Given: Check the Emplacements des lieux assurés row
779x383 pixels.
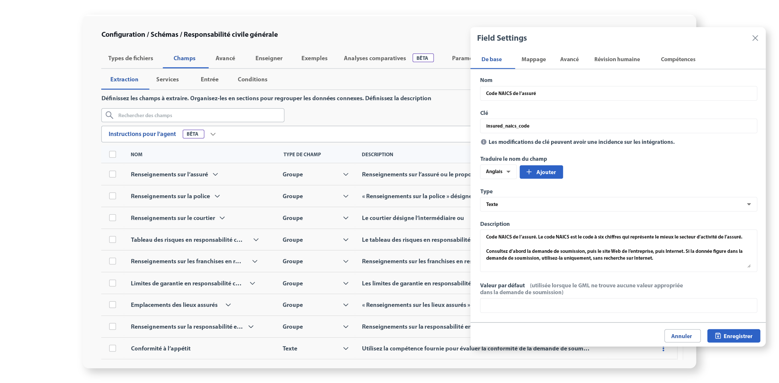Looking at the screenshot, I should click(113, 305).
